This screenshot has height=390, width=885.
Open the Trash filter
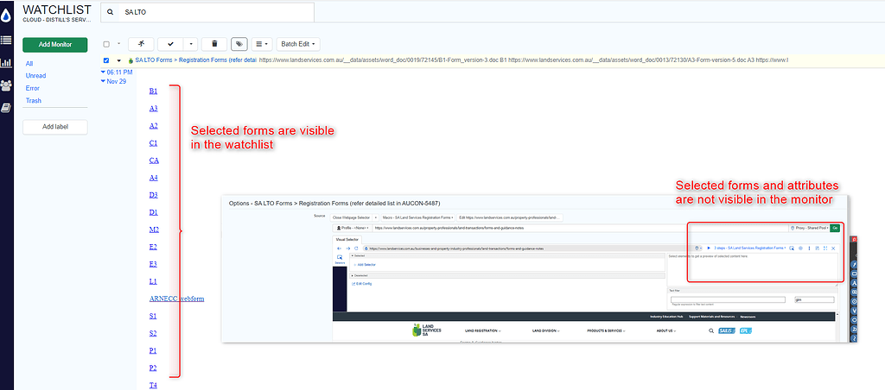point(34,101)
